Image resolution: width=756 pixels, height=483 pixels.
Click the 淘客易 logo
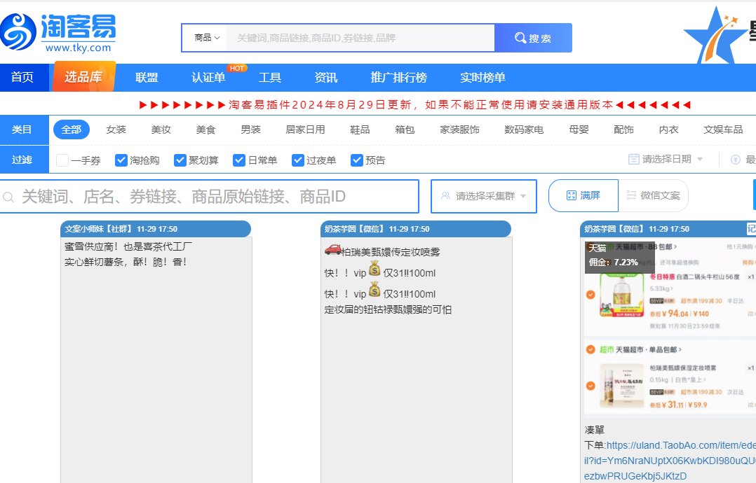coord(58,33)
